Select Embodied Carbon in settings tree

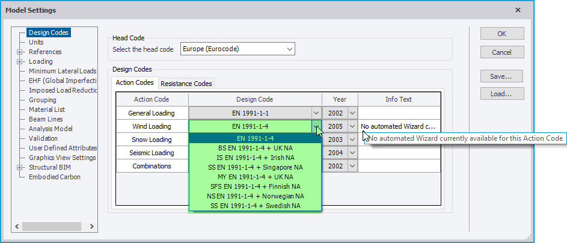click(54, 177)
